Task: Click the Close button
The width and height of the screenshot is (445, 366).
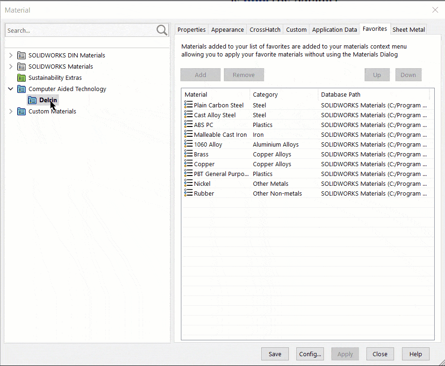Action: [380, 354]
